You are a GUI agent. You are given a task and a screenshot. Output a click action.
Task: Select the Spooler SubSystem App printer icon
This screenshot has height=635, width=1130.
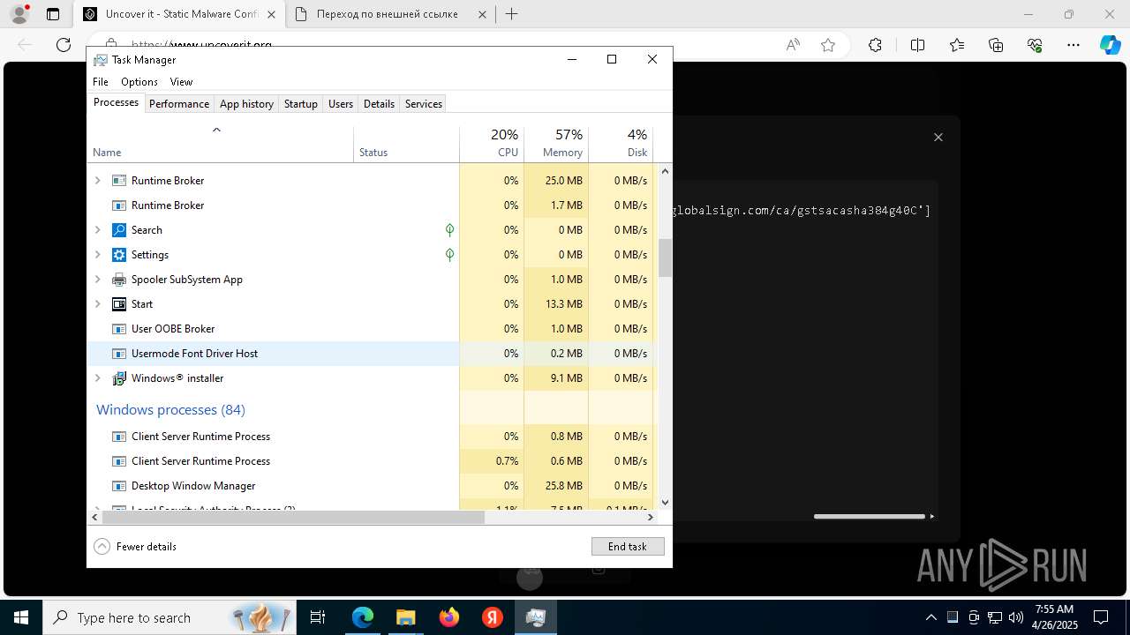click(x=119, y=279)
